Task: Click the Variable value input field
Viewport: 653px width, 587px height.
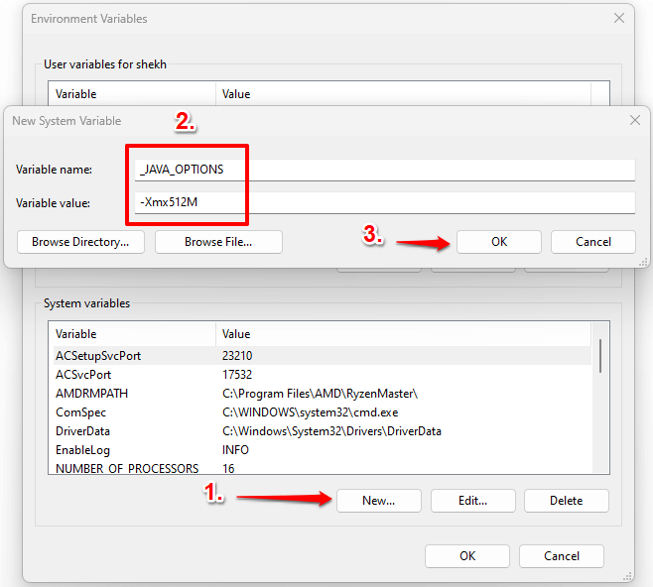Action: [385, 202]
